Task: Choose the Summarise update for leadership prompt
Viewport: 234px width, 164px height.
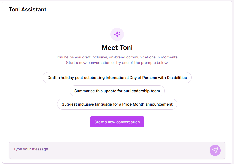Action: pos(117,91)
